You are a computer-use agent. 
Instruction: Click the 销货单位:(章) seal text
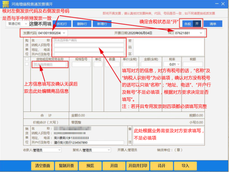click(x=170, y=150)
